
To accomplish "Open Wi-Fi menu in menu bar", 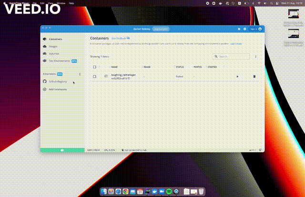I will click(x=259, y=3).
